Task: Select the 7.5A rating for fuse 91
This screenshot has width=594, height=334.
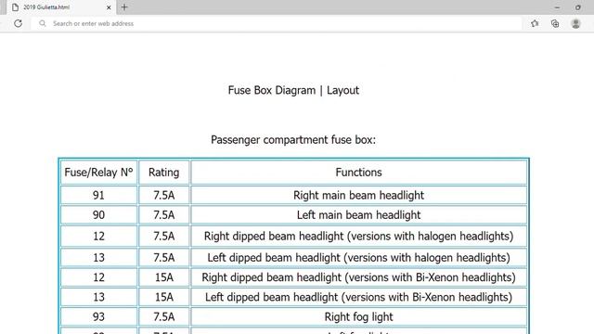Action: click(164, 195)
